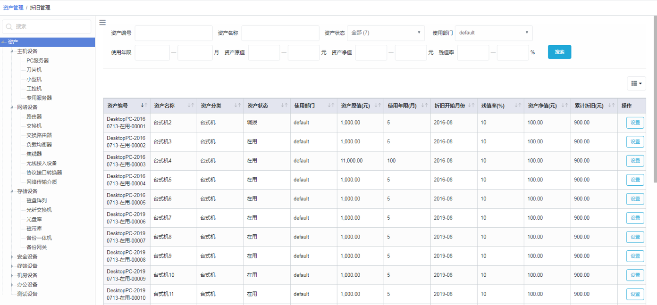657x305 pixels.
Task: Click the 资产编号 filter input field
Action: click(x=174, y=33)
